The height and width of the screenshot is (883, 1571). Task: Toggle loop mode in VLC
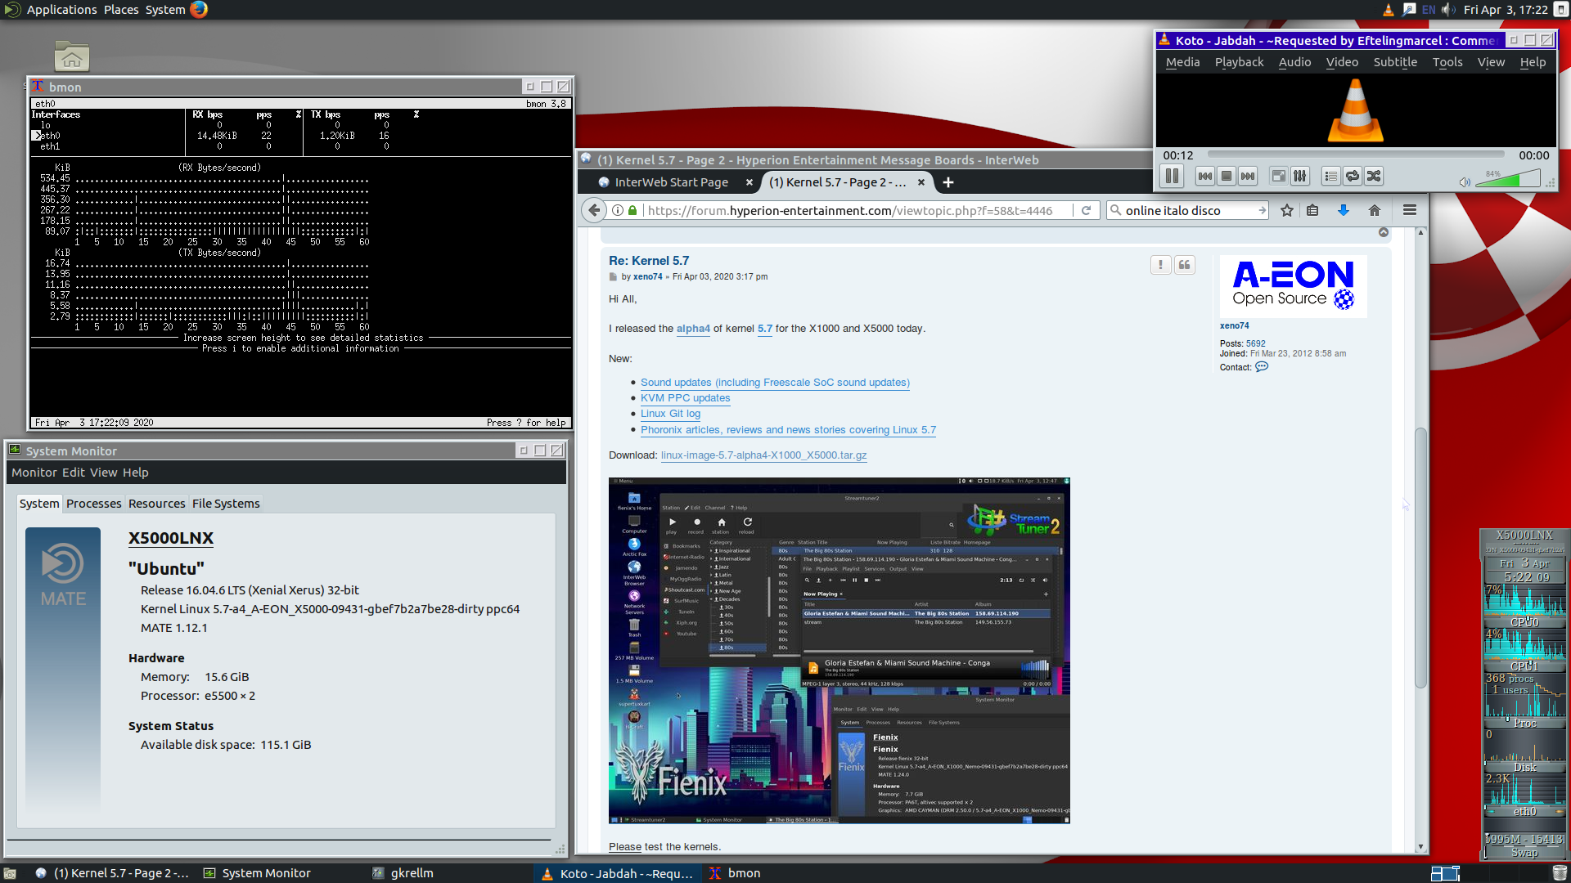[x=1353, y=176]
